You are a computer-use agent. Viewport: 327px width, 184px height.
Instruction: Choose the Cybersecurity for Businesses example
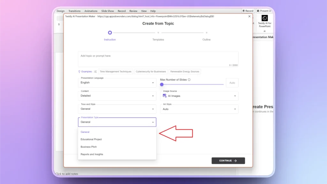tap(151, 72)
